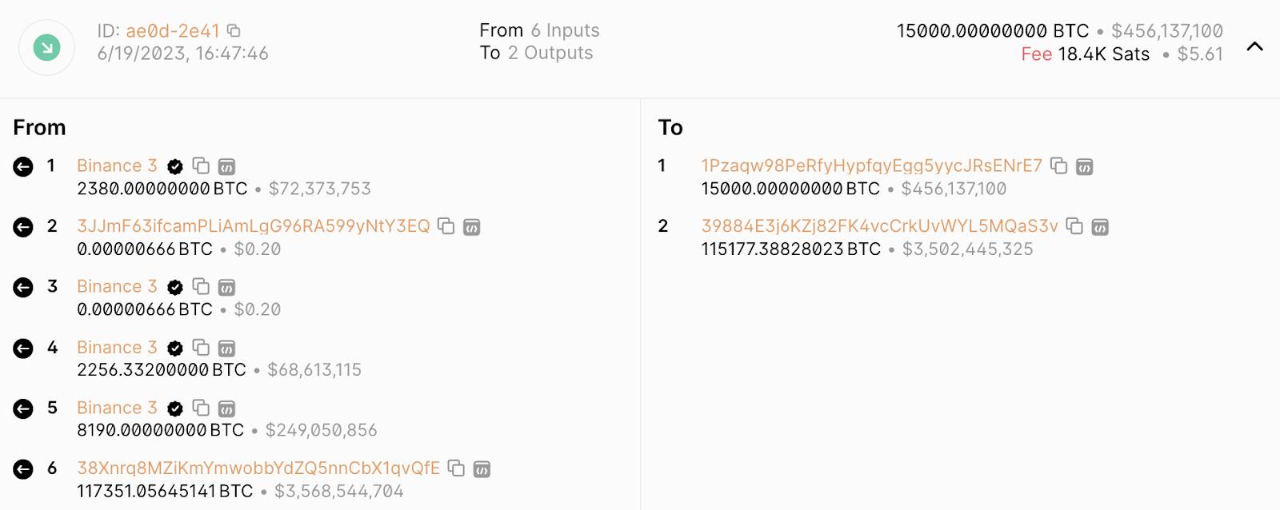1280x510 pixels.
Task: Click verified badge on input 3 Binance 3
Action: pos(175,287)
